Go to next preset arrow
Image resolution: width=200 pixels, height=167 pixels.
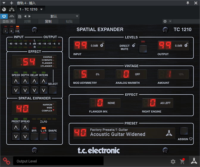coord(29,16)
